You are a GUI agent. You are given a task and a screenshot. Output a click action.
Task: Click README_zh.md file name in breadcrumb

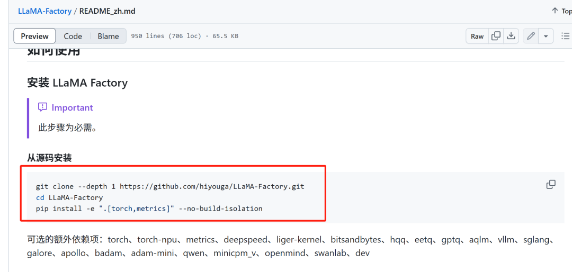tap(107, 11)
